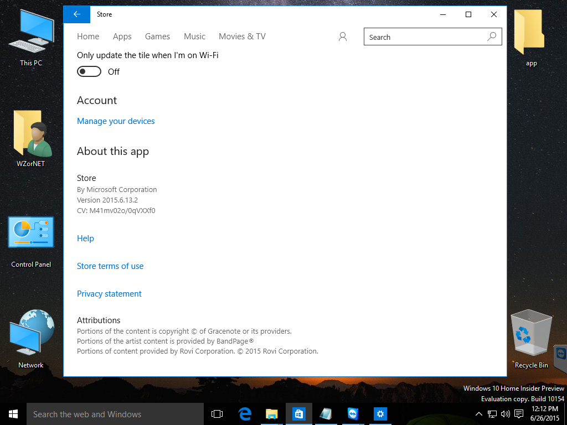Launch Microsoft Edge from the taskbar
This screenshot has width=567, height=425.
point(245,414)
